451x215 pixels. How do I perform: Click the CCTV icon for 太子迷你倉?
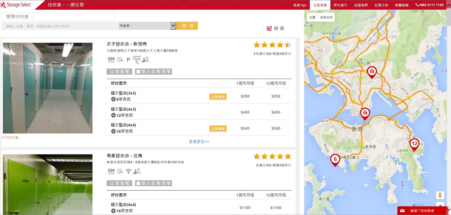(111, 60)
